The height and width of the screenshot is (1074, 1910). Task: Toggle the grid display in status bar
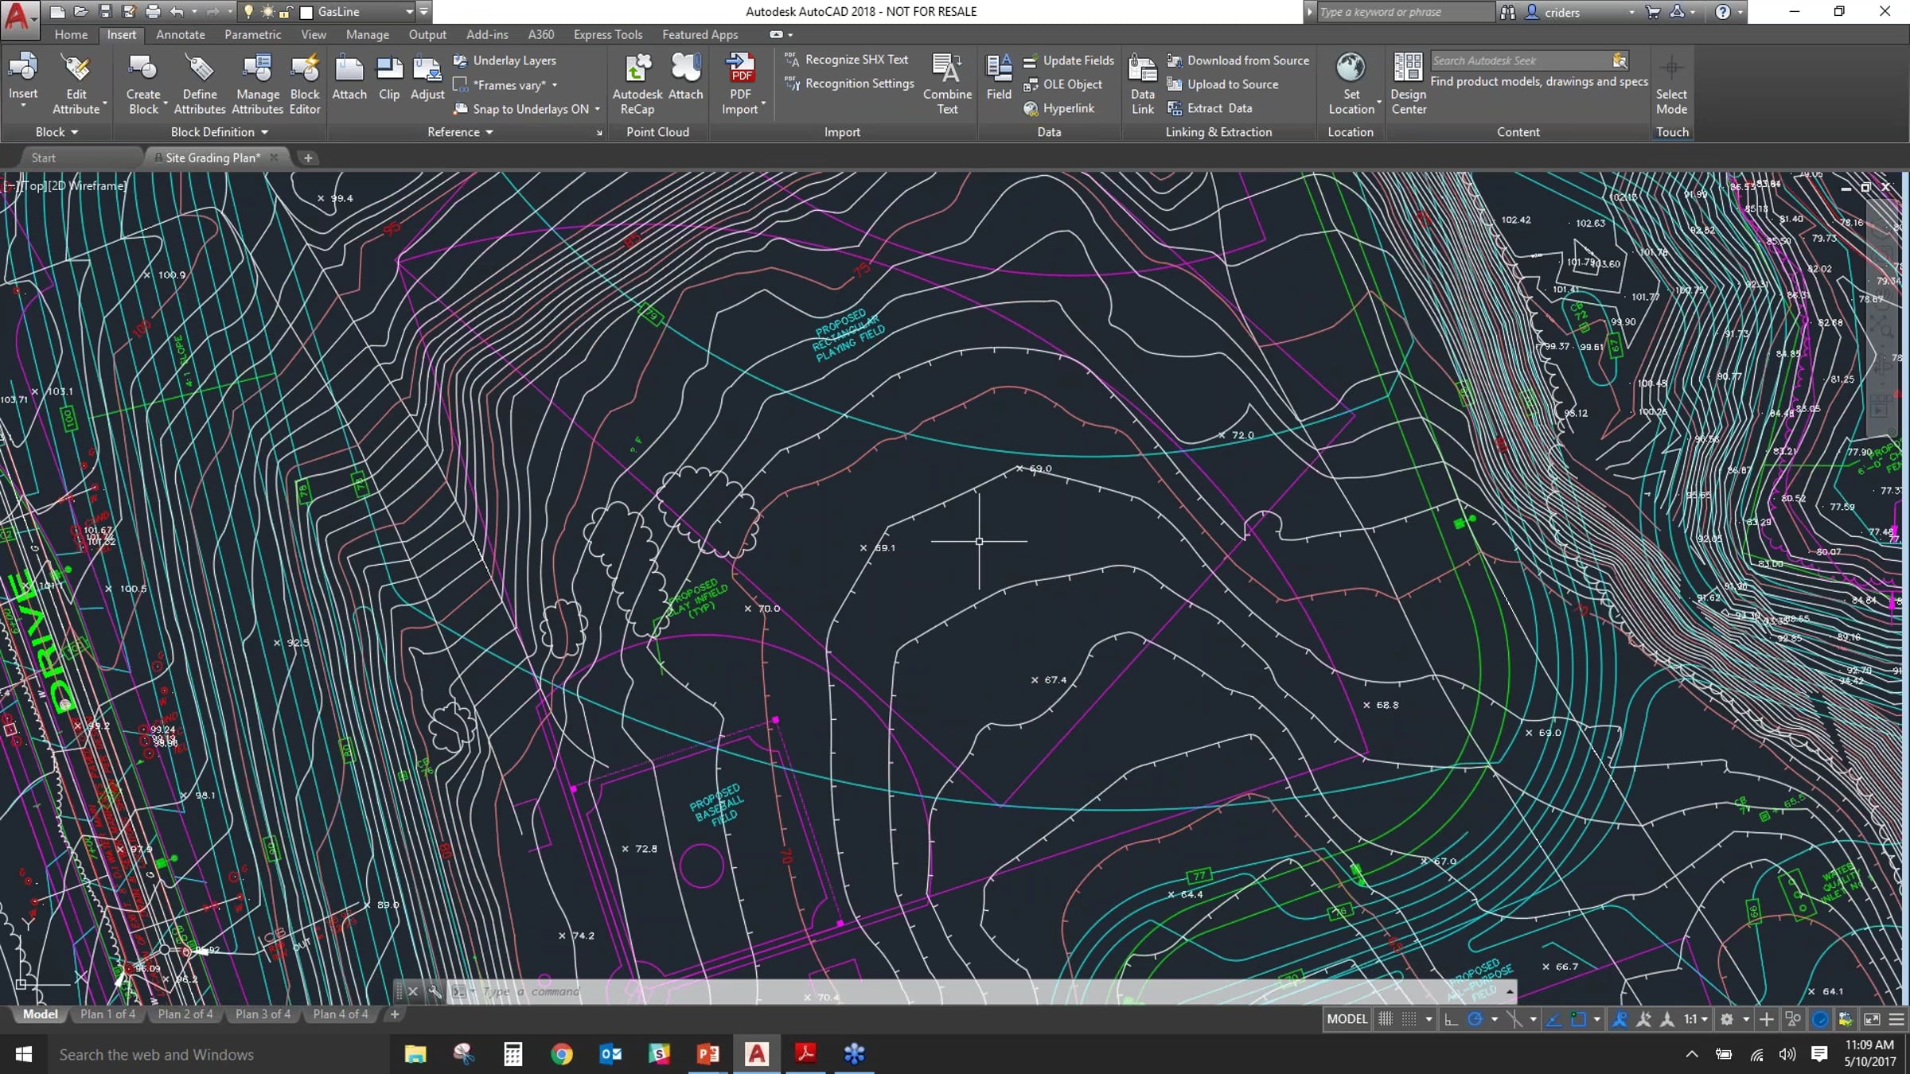[1386, 1019]
